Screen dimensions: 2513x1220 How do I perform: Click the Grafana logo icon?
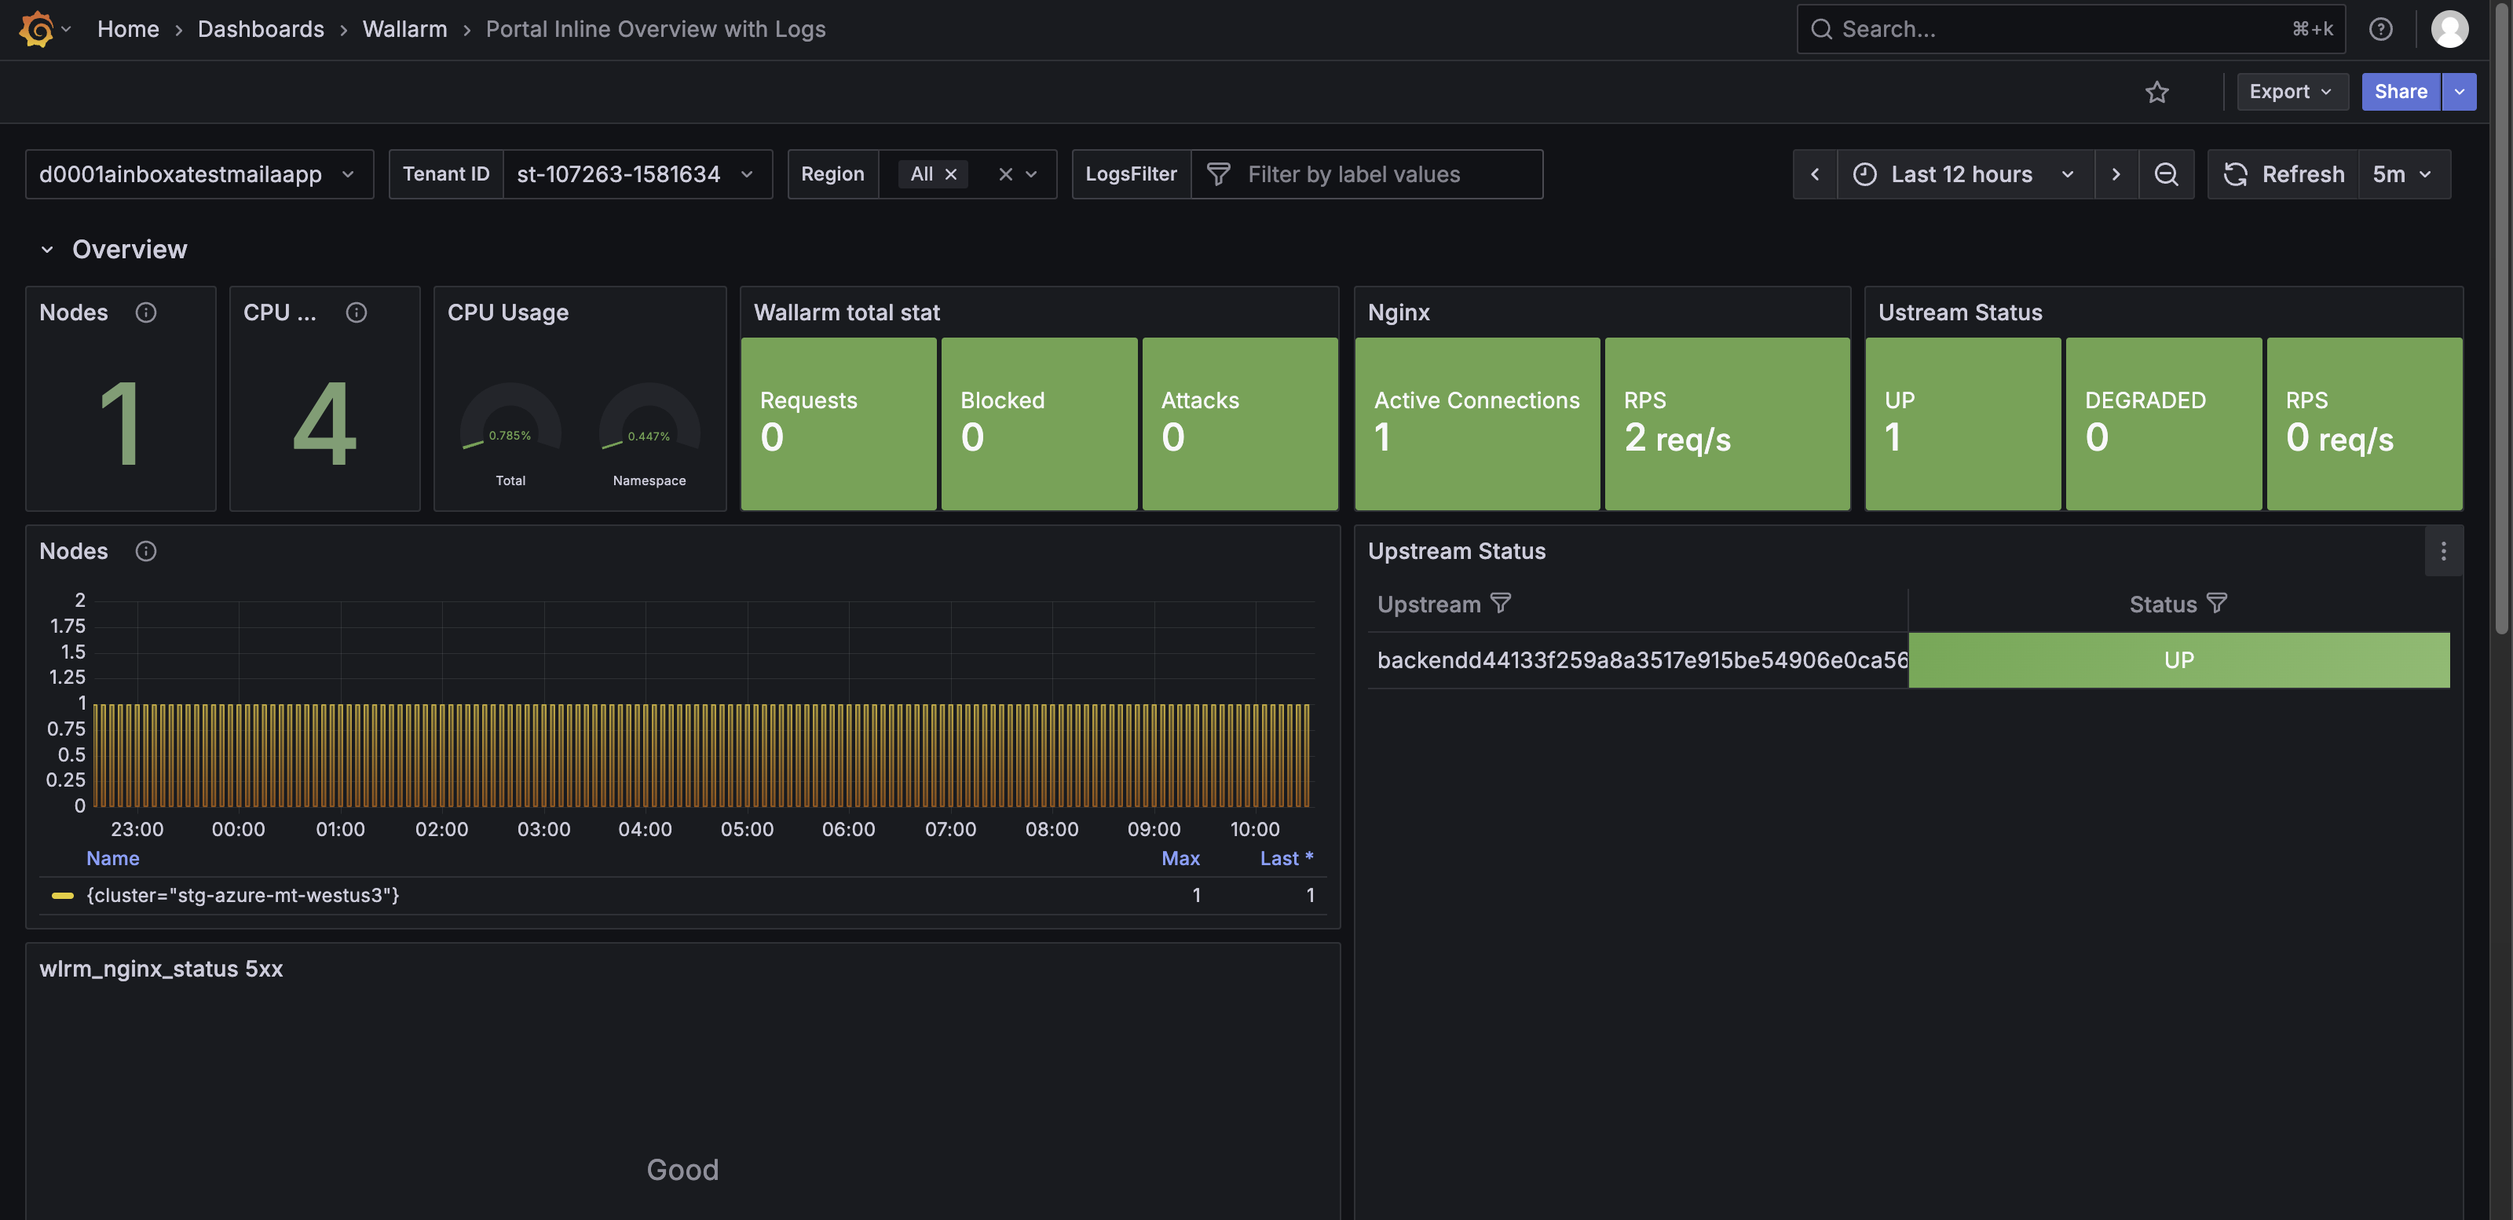pos(37,29)
